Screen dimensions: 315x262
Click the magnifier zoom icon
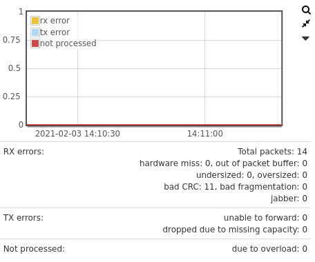click(x=306, y=10)
